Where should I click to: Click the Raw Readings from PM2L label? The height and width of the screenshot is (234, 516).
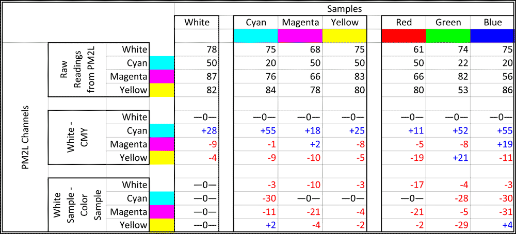pos(76,70)
